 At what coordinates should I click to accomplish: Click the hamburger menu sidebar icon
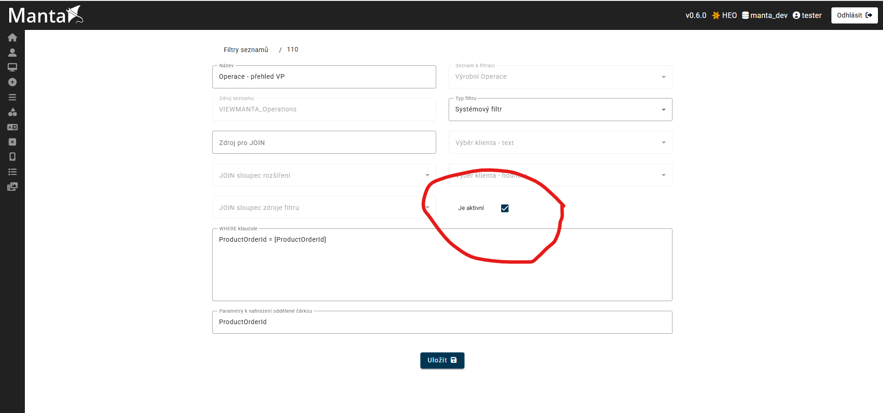[x=12, y=97]
